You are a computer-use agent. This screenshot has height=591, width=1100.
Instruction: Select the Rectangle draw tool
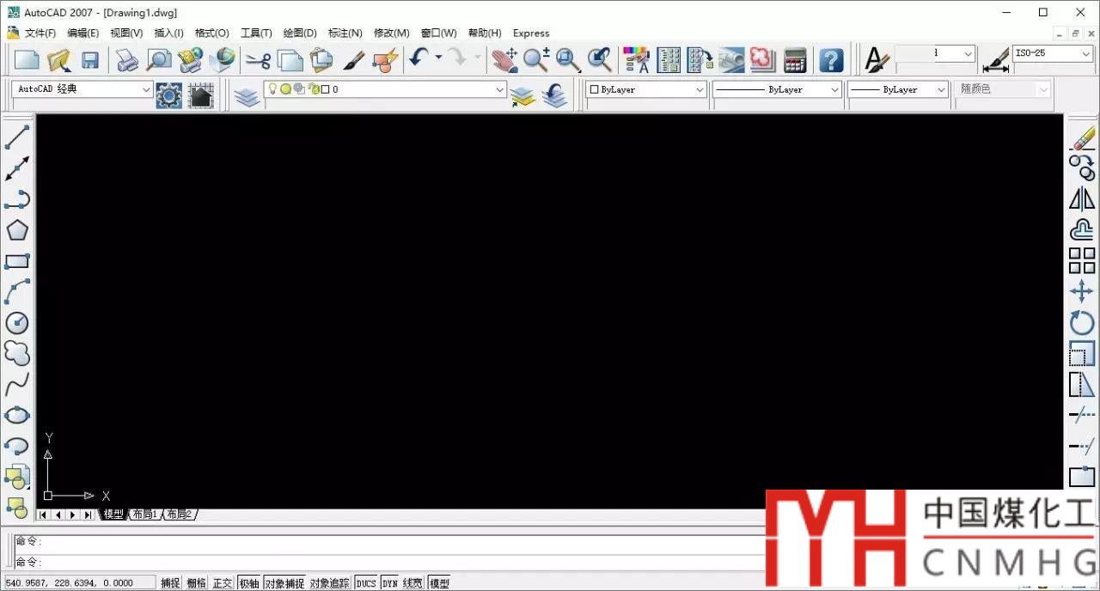tap(17, 261)
